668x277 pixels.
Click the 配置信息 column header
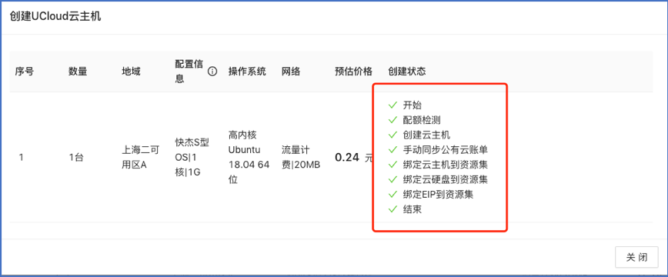point(189,71)
